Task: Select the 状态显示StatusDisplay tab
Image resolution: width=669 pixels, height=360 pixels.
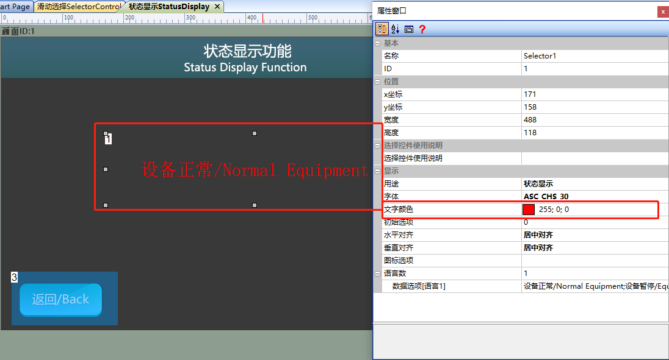Action: click(x=169, y=6)
